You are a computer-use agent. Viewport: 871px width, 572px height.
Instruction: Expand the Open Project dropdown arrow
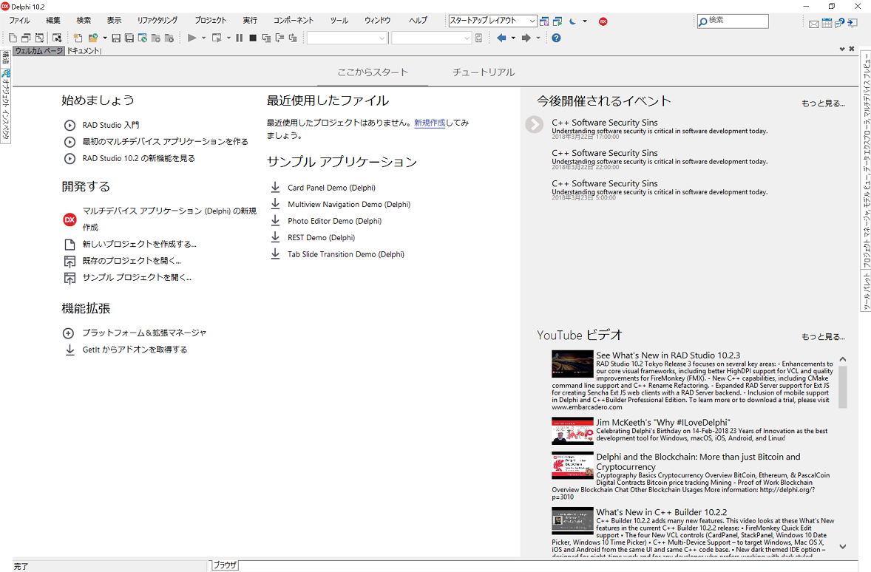104,38
